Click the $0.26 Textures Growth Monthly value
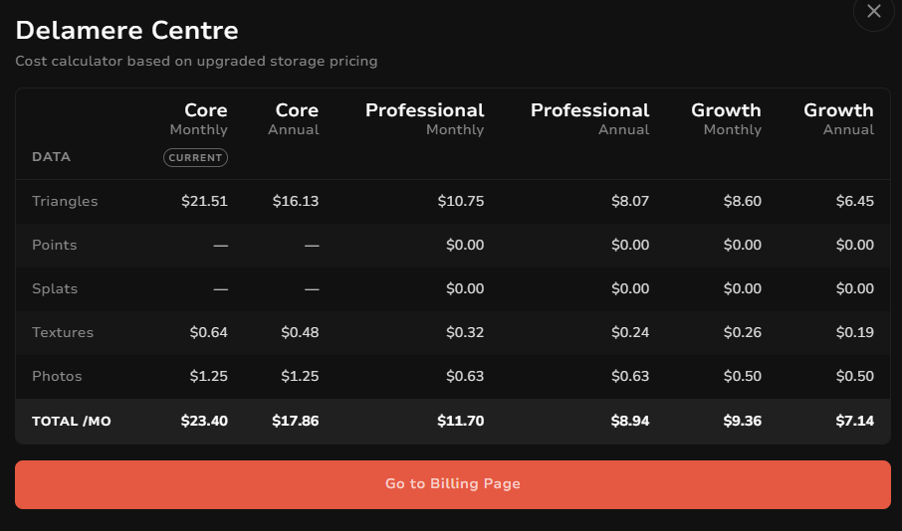This screenshot has width=902, height=531. coord(742,332)
